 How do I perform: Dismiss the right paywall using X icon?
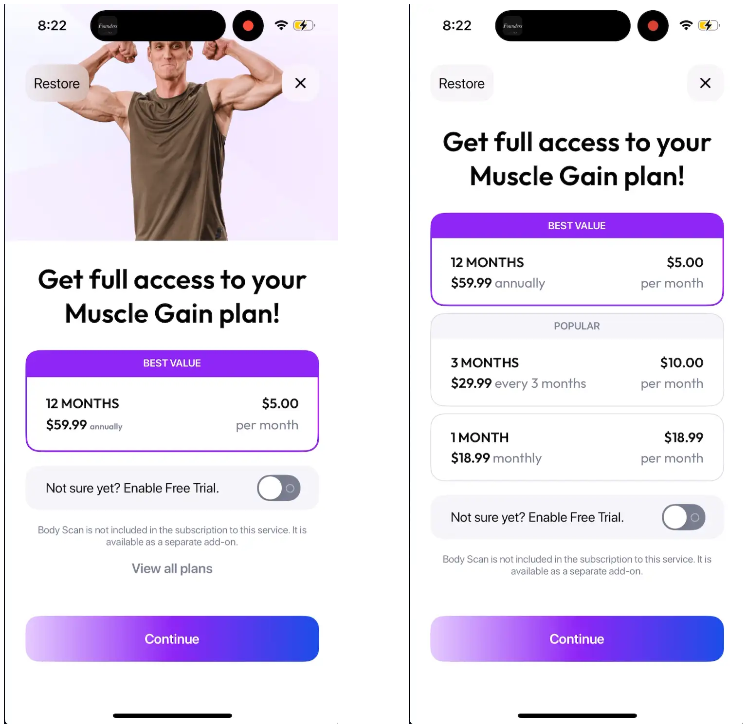pyautogui.click(x=705, y=83)
